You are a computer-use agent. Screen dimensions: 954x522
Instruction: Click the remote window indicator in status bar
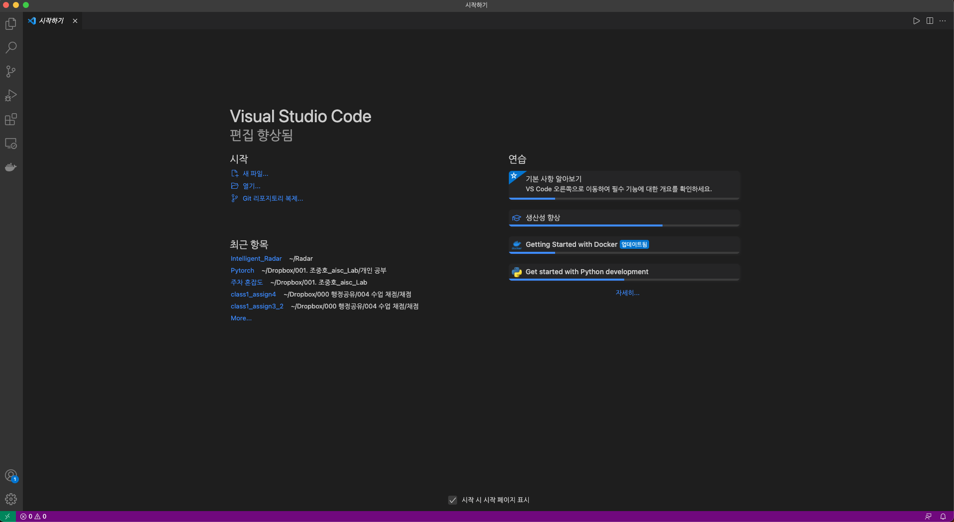tap(7, 517)
